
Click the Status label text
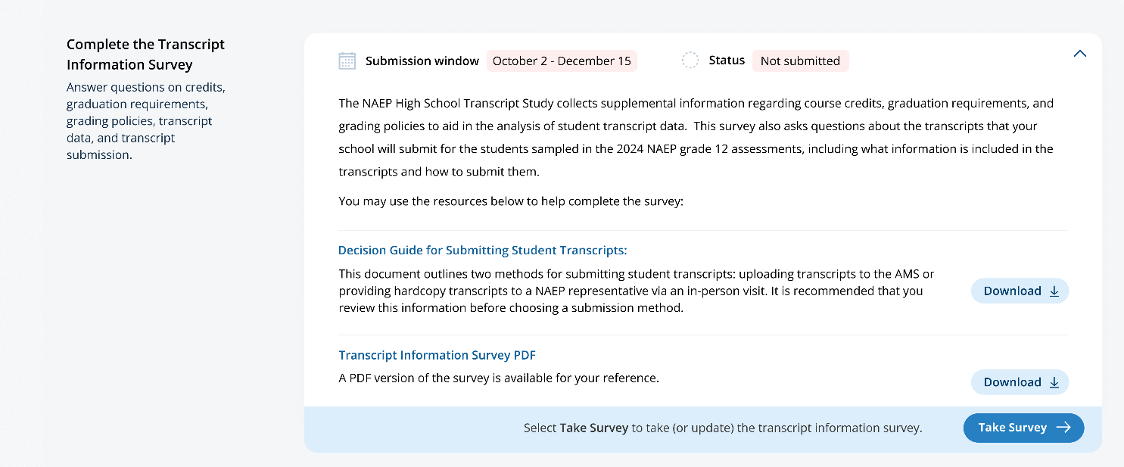pos(727,61)
